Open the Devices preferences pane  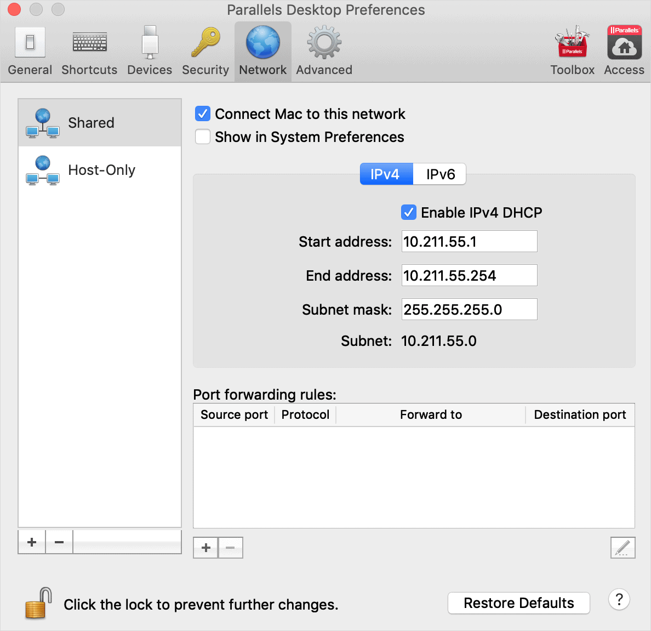click(149, 49)
